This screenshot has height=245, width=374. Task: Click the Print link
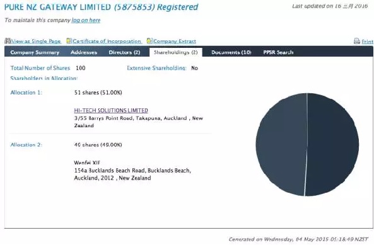pyautogui.click(x=368, y=42)
